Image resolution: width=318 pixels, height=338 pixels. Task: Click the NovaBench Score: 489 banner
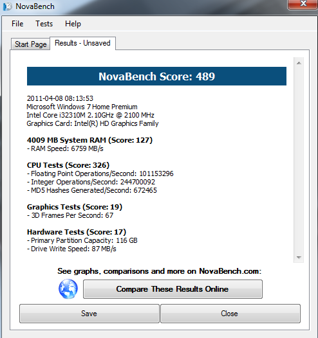(156, 76)
